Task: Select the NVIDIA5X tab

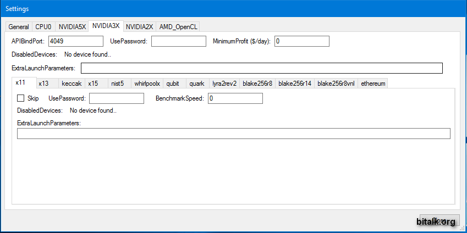Action: (x=72, y=26)
